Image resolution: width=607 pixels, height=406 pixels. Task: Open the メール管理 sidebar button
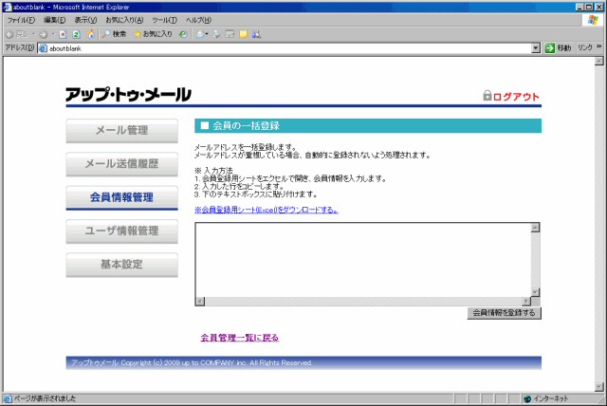pos(122,131)
